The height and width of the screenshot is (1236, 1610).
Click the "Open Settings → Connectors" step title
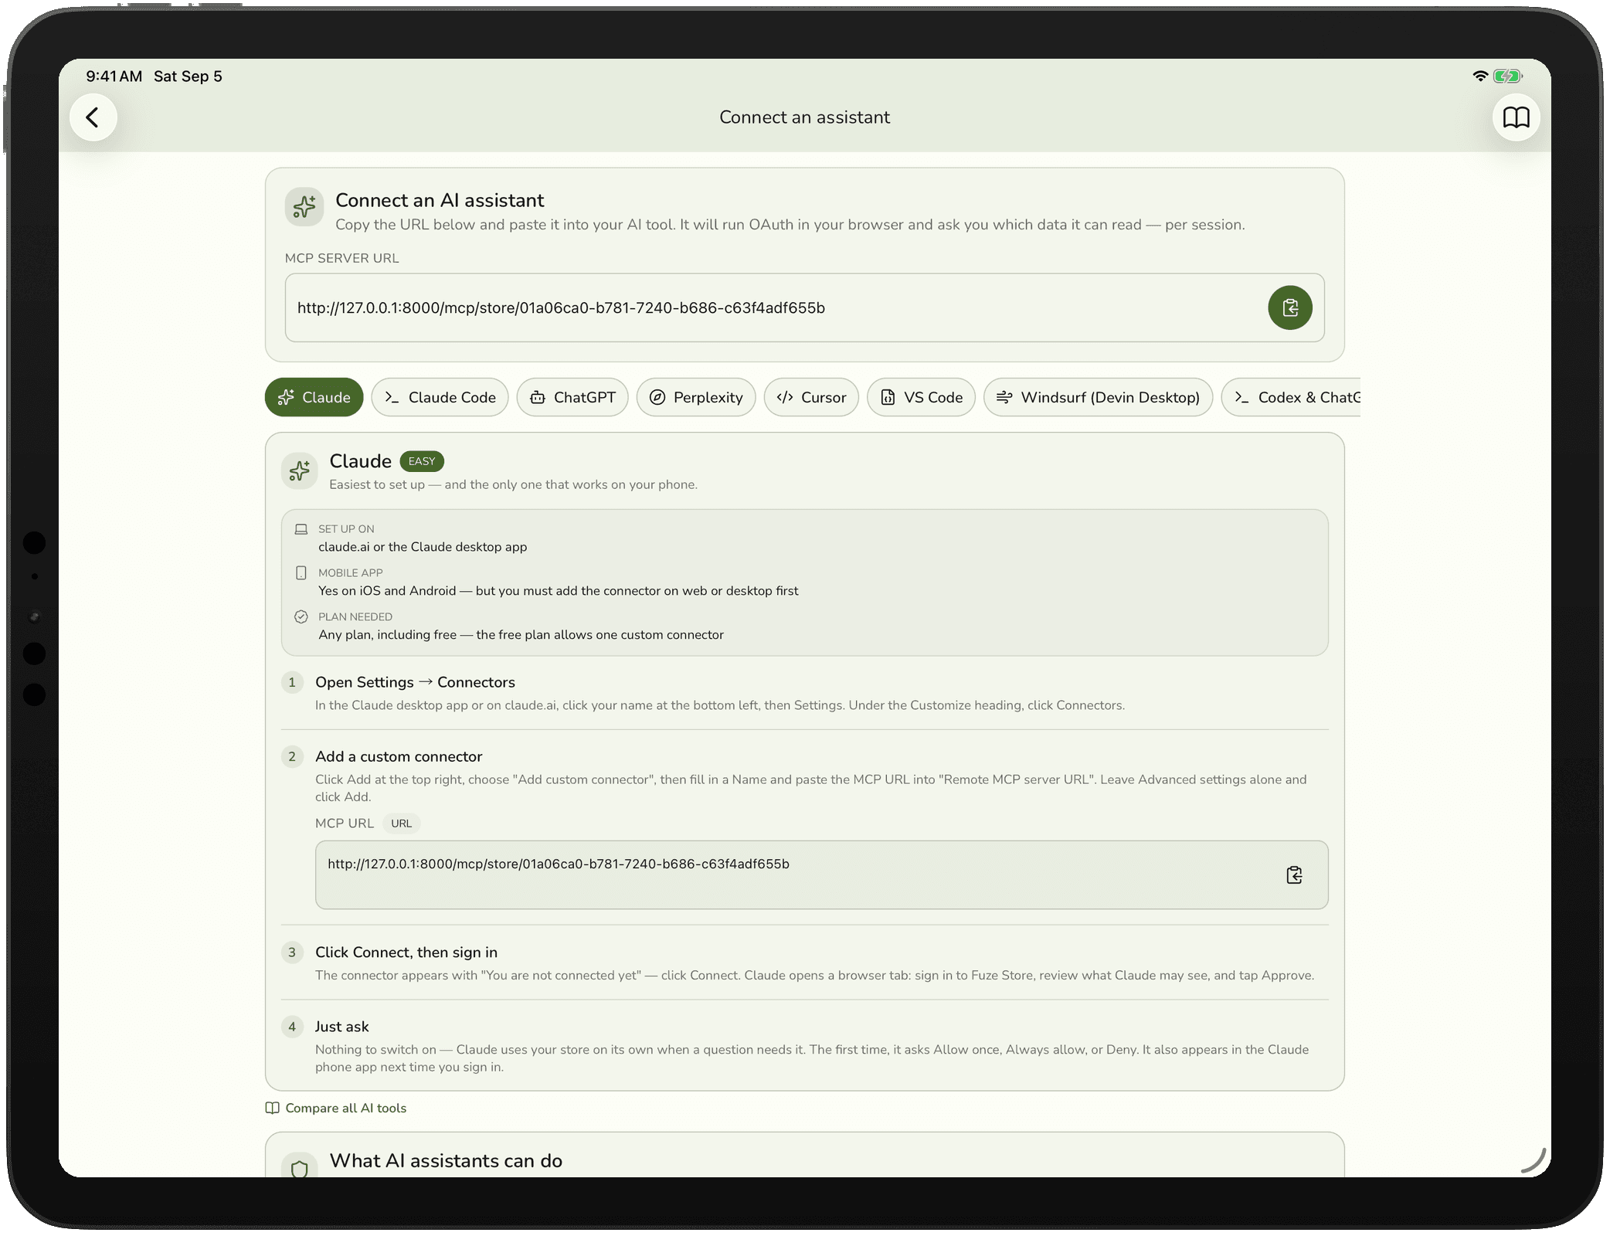(x=415, y=682)
